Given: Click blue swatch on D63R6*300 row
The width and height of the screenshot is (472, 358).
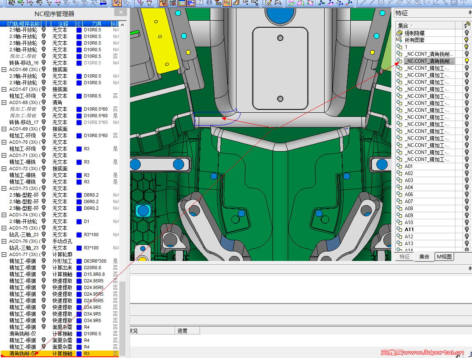Looking at the screenshot, I should click(x=79, y=261).
